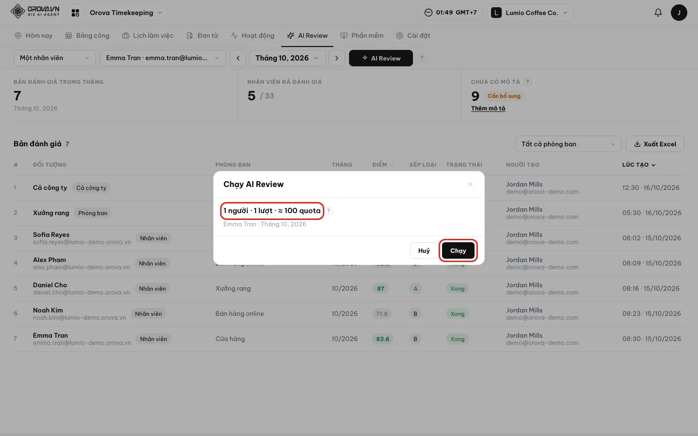Open the notifications bell
The height and width of the screenshot is (436, 698).
click(x=658, y=13)
